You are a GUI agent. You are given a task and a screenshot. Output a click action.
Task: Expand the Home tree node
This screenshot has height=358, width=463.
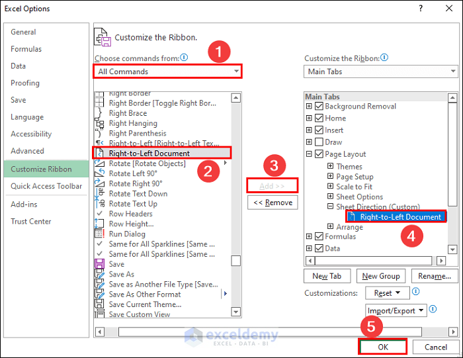pos(309,118)
